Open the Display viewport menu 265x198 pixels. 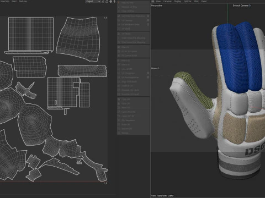(177, 1)
